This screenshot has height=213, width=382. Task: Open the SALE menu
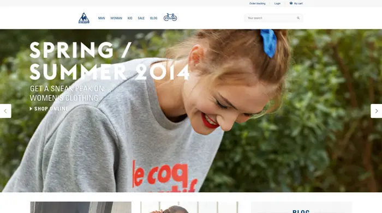point(141,18)
